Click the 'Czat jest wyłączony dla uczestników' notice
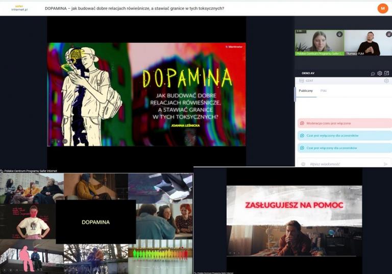The width and height of the screenshot is (392, 274). pyautogui.click(x=345, y=136)
